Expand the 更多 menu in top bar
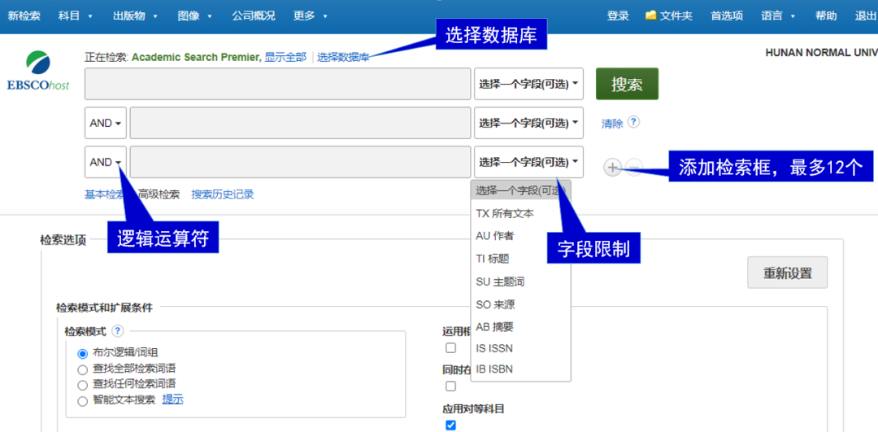Image resolution: width=878 pixels, height=432 pixels. (x=311, y=16)
